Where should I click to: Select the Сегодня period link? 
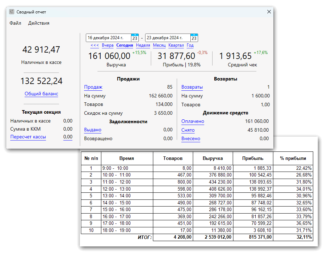click(125, 45)
